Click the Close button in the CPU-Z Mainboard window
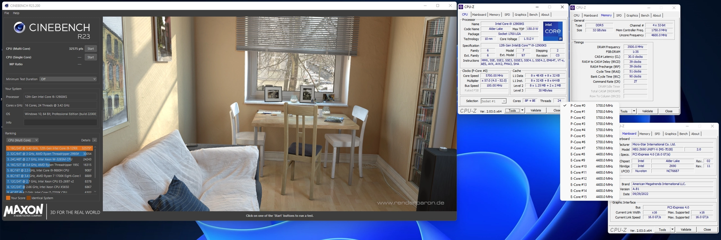Viewport: 721px width, 240px height. tap(707, 230)
